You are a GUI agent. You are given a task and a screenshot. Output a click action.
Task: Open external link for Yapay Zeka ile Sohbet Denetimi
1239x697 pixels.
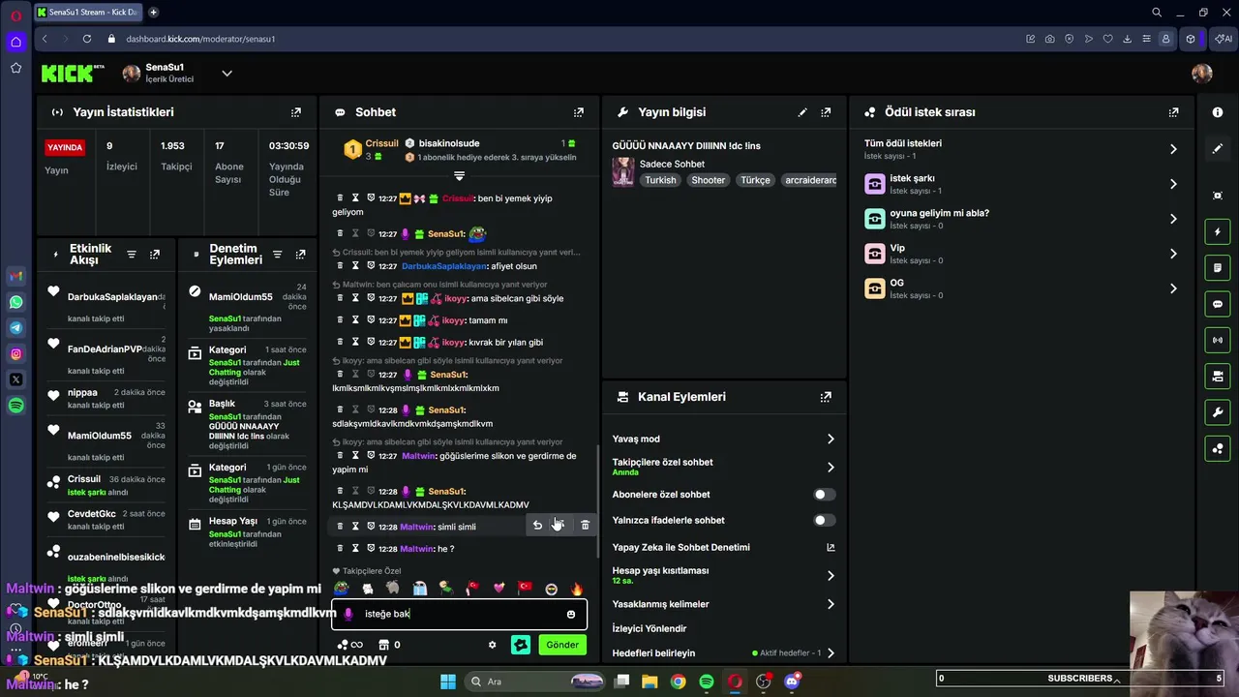point(831,548)
